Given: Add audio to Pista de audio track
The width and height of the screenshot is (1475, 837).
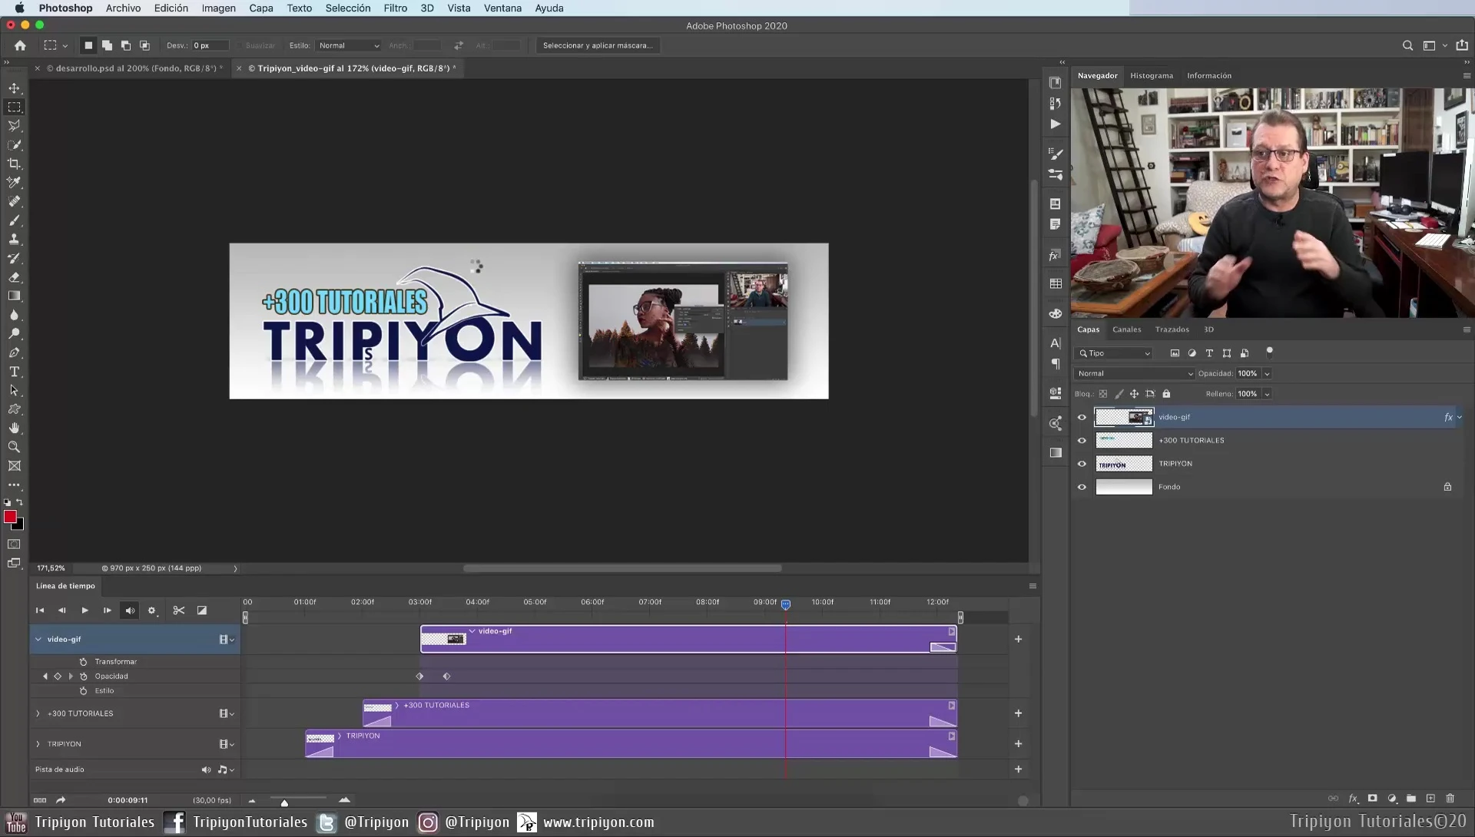Looking at the screenshot, I should click(1018, 769).
